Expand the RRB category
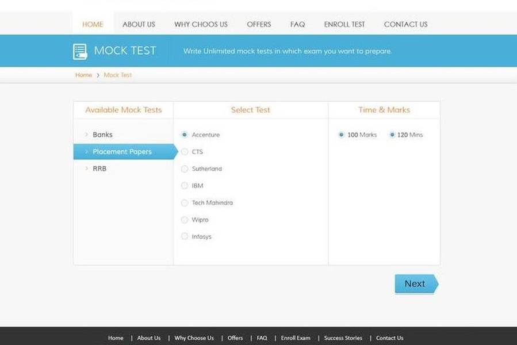The image size is (517, 345). tap(99, 168)
